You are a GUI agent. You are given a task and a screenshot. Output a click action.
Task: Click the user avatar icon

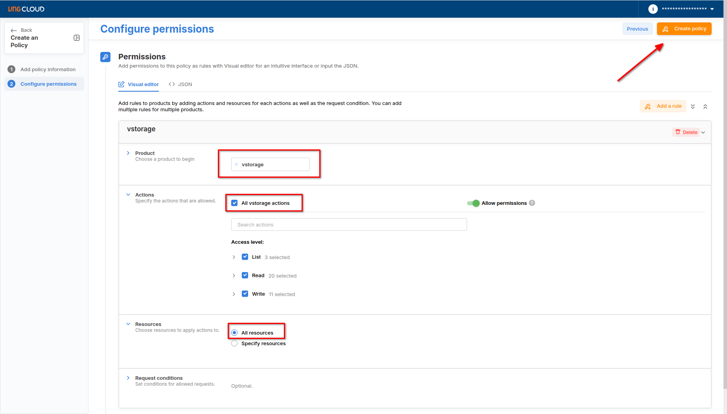click(x=653, y=9)
